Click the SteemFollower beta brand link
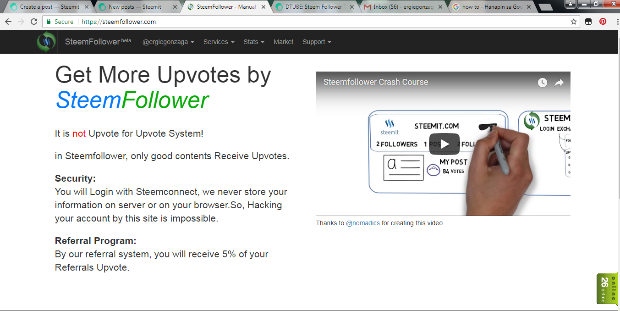Viewport: 620px width, 311px height. tap(98, 42)
